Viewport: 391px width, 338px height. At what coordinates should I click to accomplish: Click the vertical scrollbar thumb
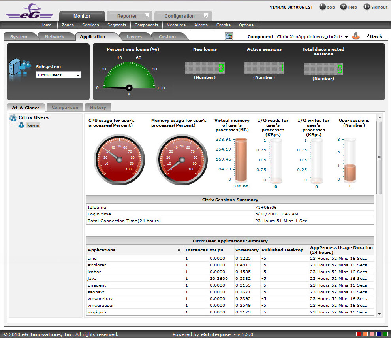point(379,158)
